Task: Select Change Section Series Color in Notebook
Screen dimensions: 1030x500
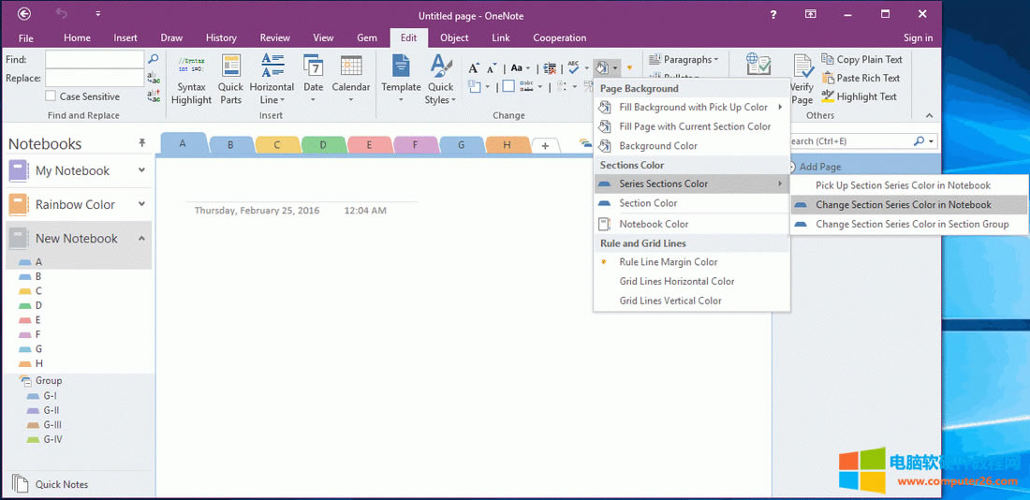Action: 903,205
